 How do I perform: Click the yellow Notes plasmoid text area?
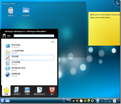coord(104,29)
